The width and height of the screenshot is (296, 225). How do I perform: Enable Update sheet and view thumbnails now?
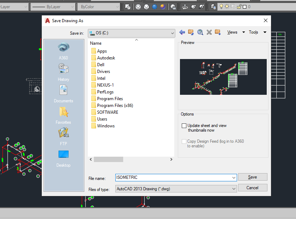(x=184, y=126)
